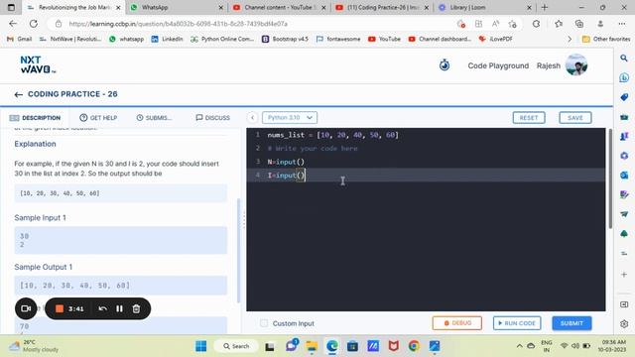Open the Rajesh profile avatar
The height and width of the screenshot is (357, 635).
[x=576, y=64]
